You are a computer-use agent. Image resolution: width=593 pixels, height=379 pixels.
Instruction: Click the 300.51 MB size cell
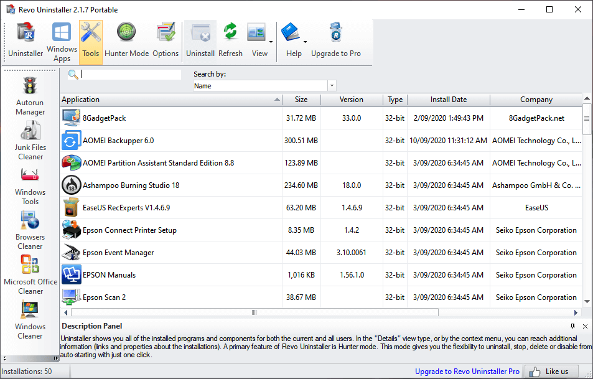pos(301,140)
